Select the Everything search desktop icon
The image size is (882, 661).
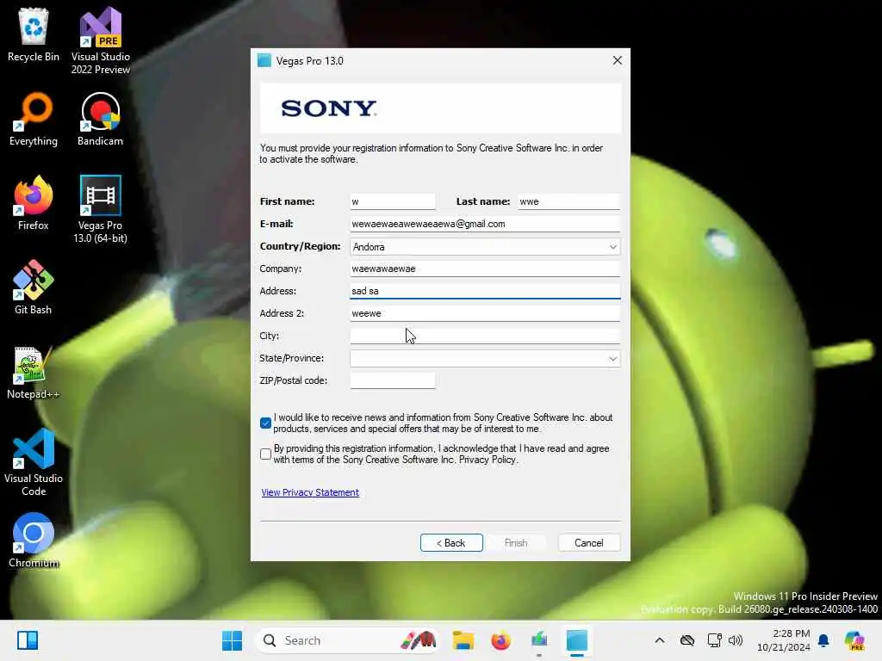[34, 119]
